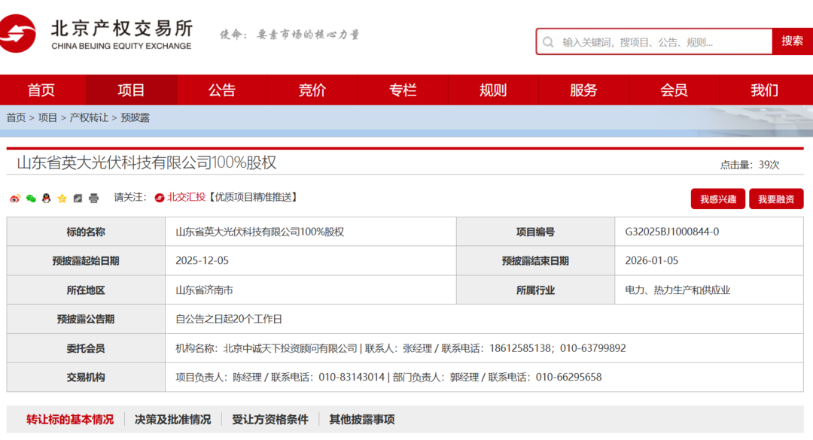813x440 pixels.
Task: Share the page using the QQ icon
Action: click(x=46, y=198)
